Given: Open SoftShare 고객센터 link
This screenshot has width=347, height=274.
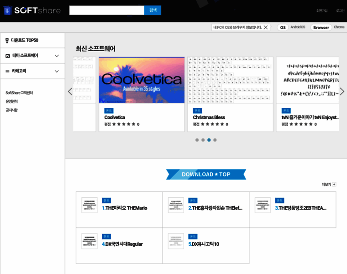Looking at the screenshot, I should 19,93.
